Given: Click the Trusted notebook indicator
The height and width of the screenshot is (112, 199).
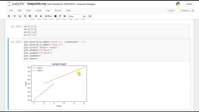Looking at the screenshot, I should (171, 11).
